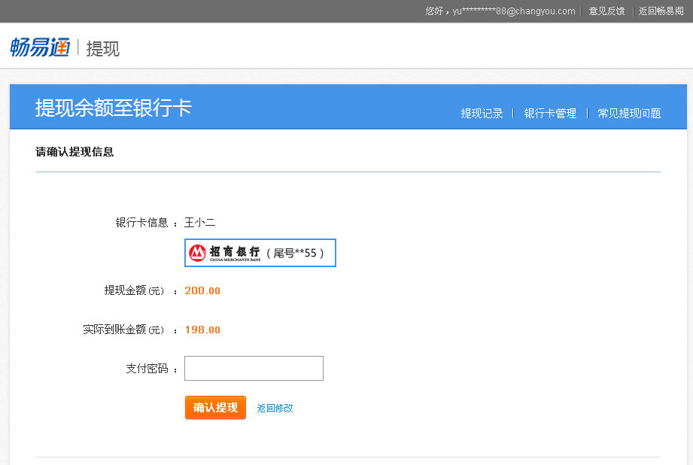Click the 畅易通 logo

[x=39, y=47]
